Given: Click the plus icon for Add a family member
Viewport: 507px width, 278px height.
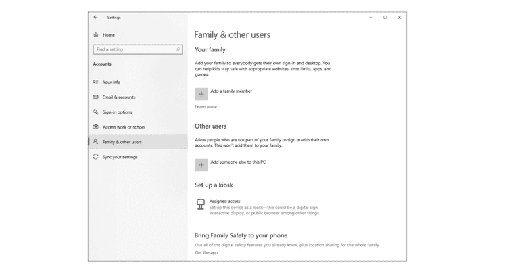Looking at the screenshot, I should click(x=201, y=94).
